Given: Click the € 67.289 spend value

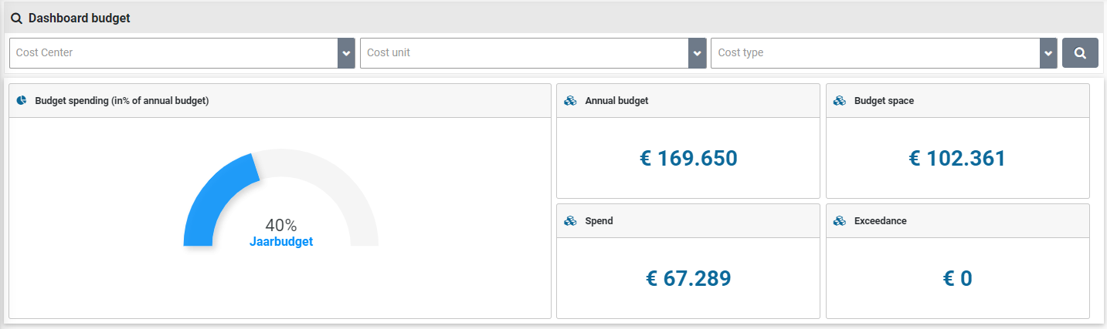Looking at the screenshot, I should tap(688, 279).
